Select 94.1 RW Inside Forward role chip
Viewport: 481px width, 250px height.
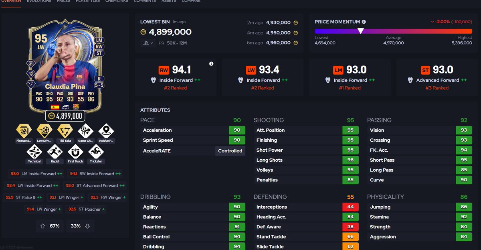(95, 174)
